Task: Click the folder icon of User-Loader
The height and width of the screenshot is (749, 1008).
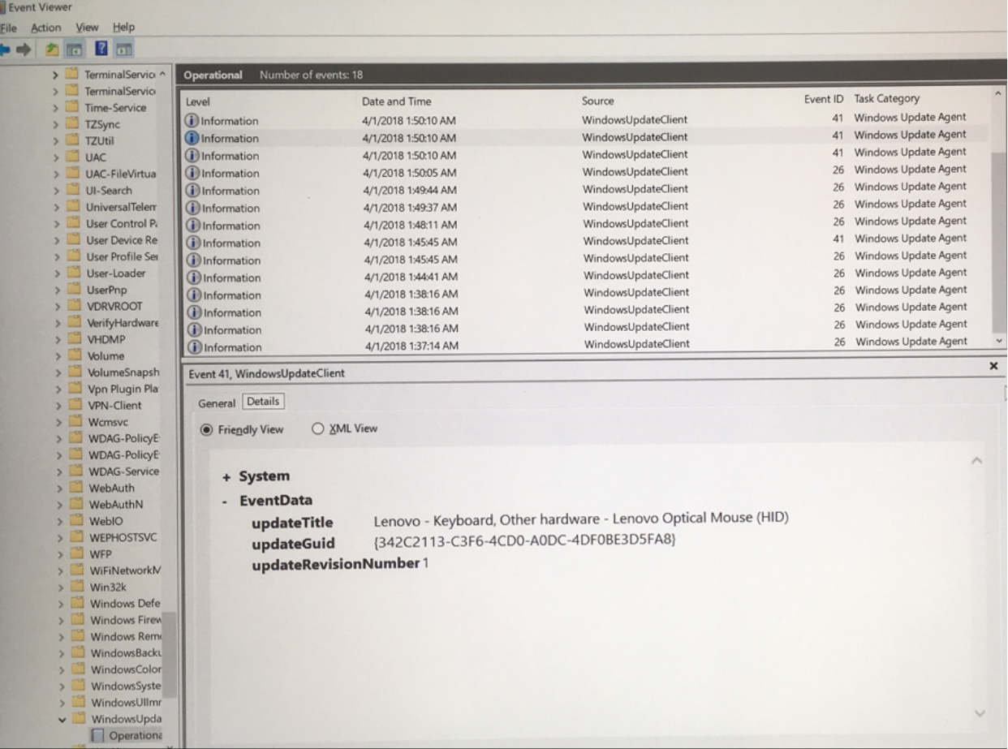Action: pos(75,273)
